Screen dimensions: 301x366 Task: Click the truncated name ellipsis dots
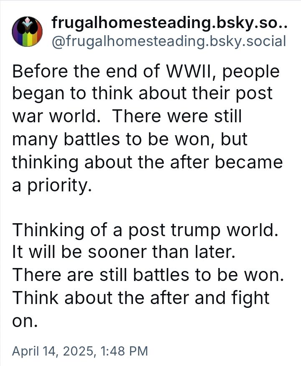283,26
